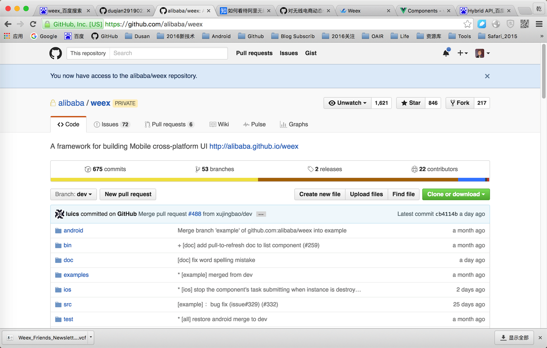Screen dimensions: 547x348
Task: Open the QR code extension
Action: click(525, 24)
